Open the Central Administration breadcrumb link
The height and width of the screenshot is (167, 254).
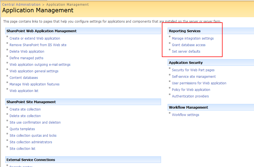(21, 5)
